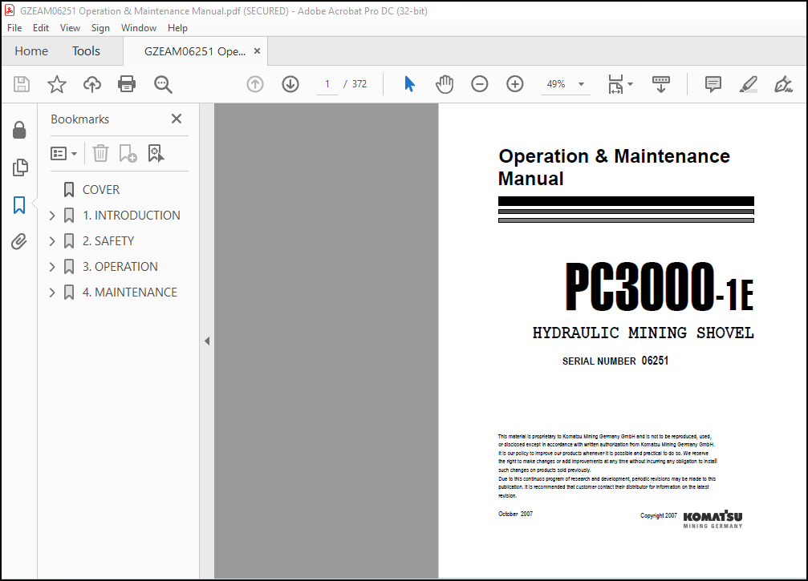This screenshot has width=808, height=581.
Task: Open the find text magnifier tool
Action: click(x=163, y=84)
